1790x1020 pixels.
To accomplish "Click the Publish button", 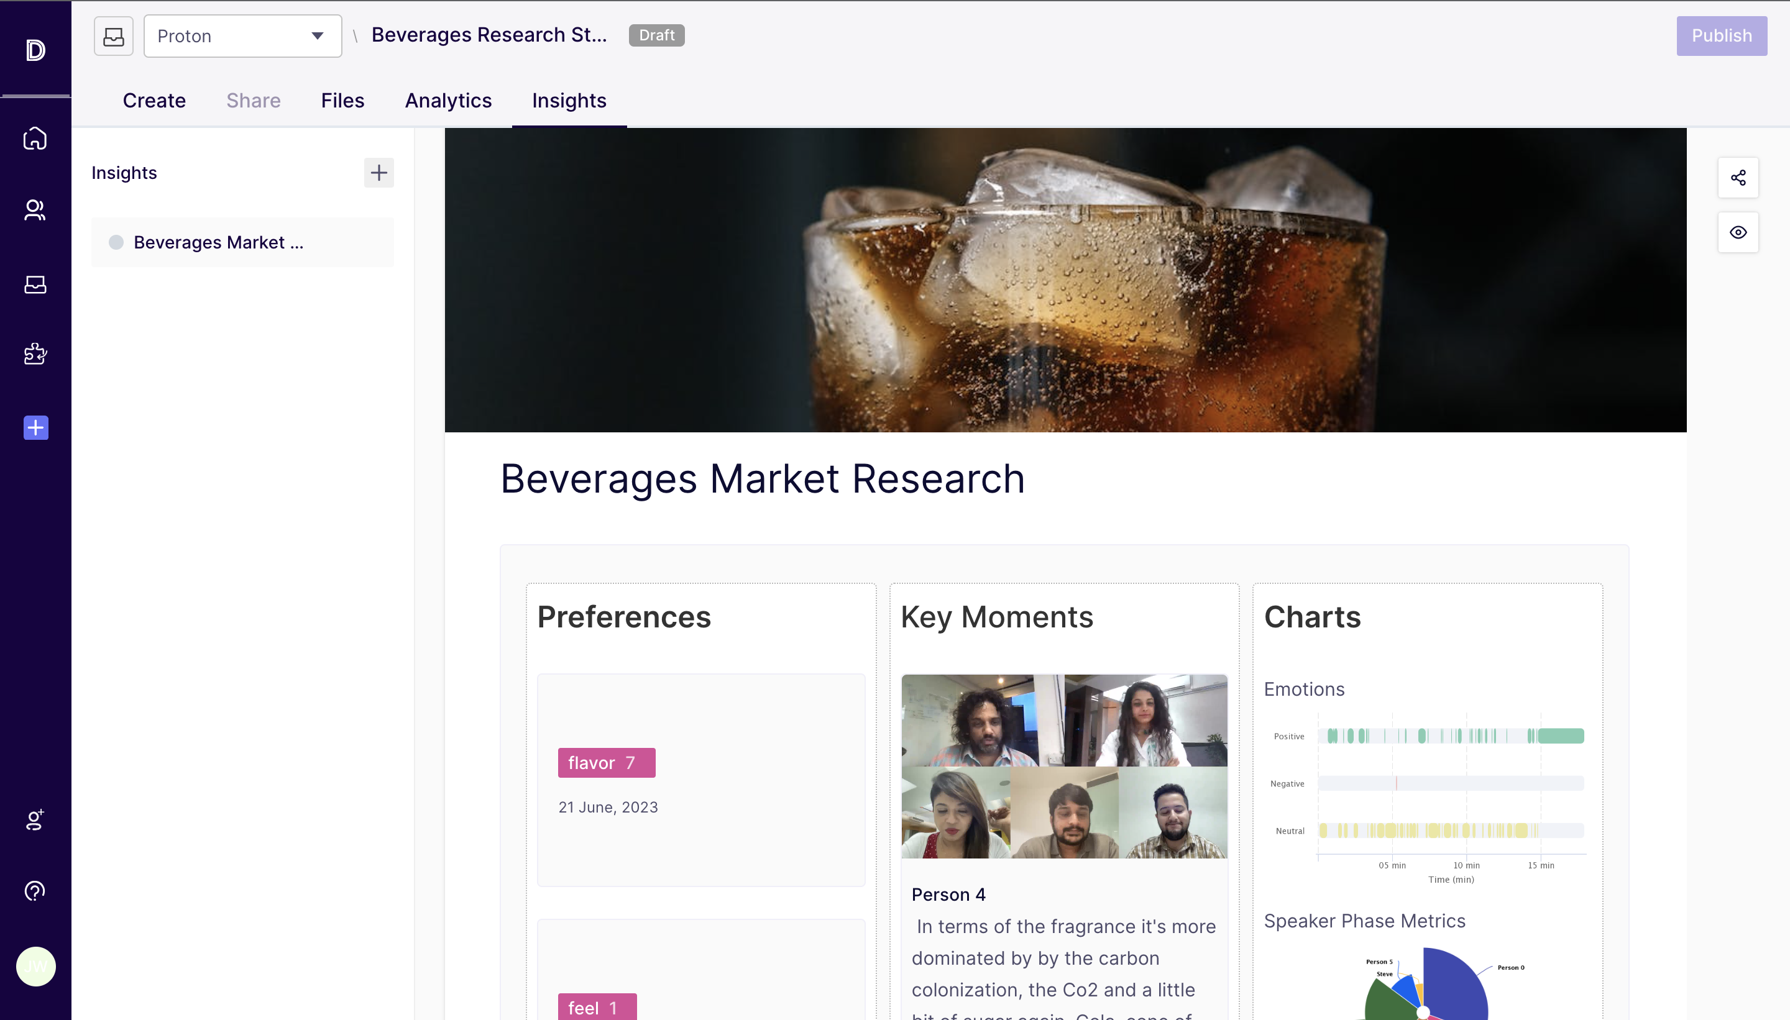I will coord(1721,36).
